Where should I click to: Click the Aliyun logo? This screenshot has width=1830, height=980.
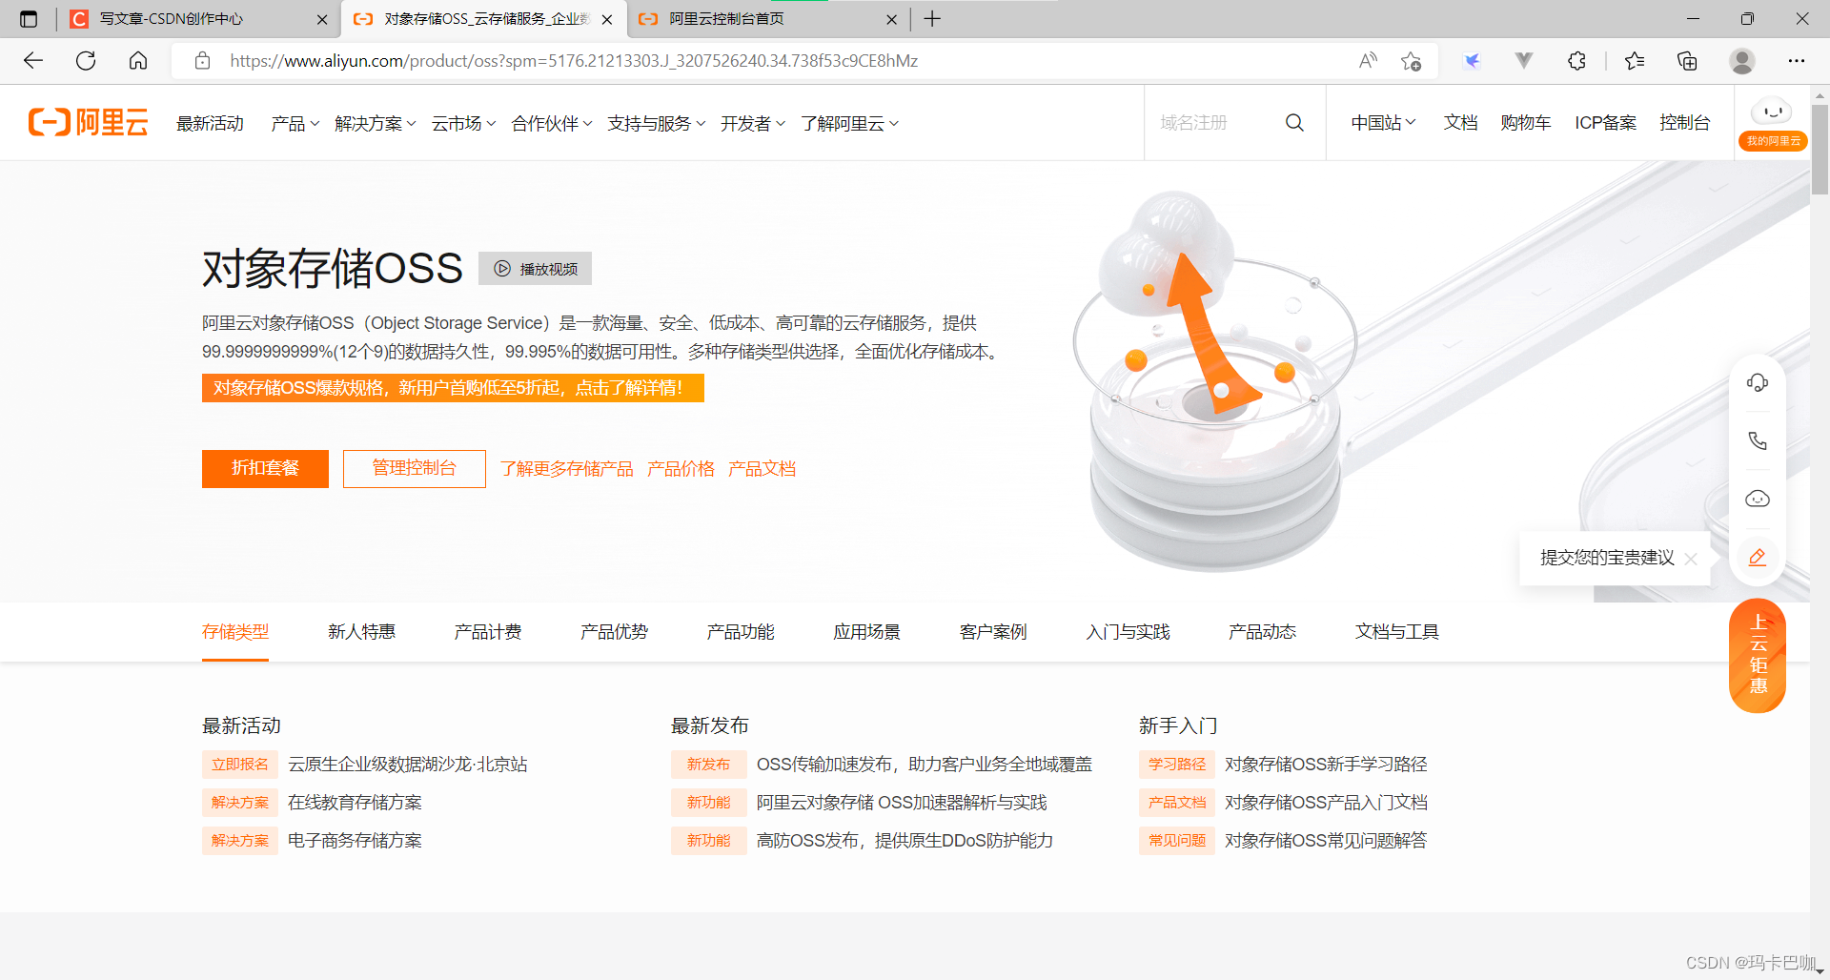coord(88,122)
